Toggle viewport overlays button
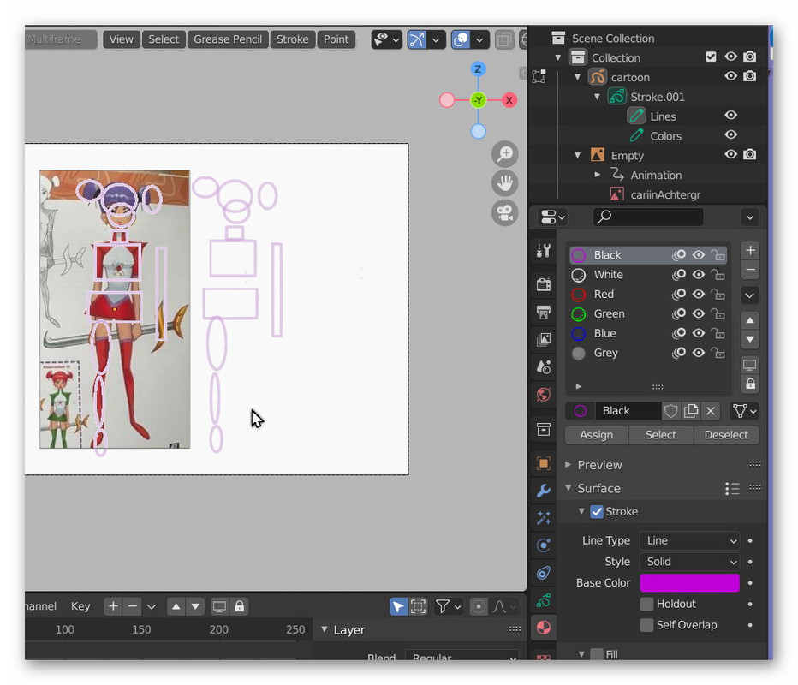Screen dimensions: 798x685 click(x=461, y=39)
